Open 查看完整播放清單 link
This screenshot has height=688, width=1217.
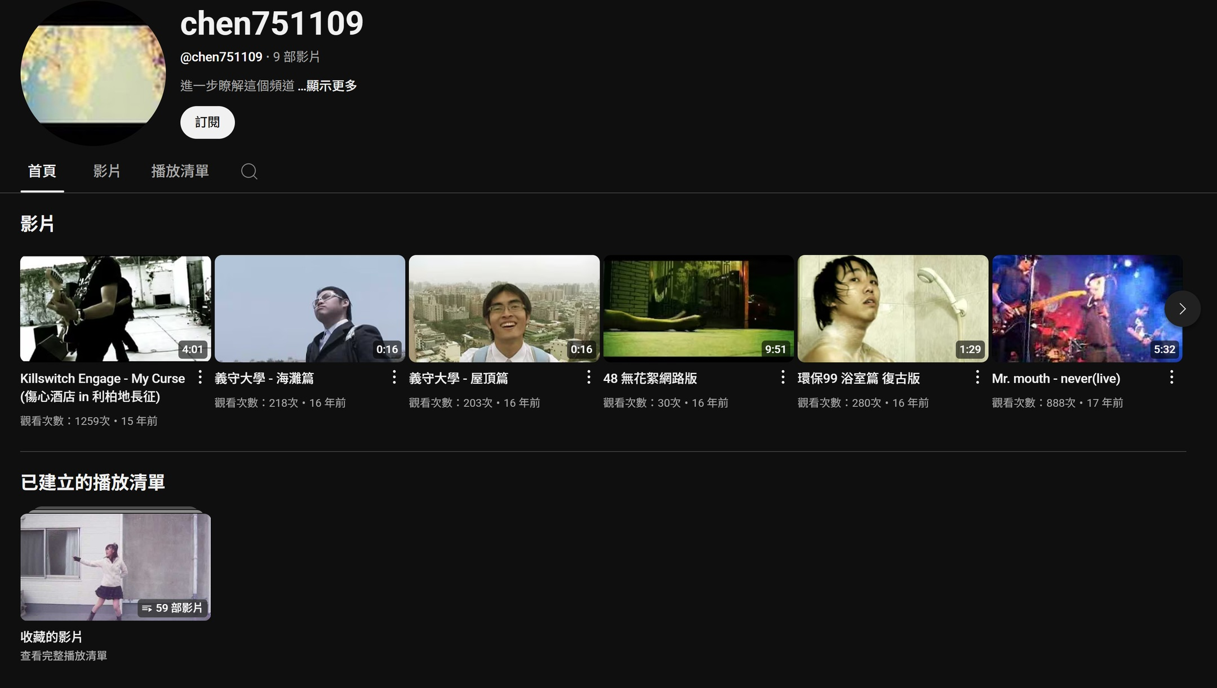(64, 656)
